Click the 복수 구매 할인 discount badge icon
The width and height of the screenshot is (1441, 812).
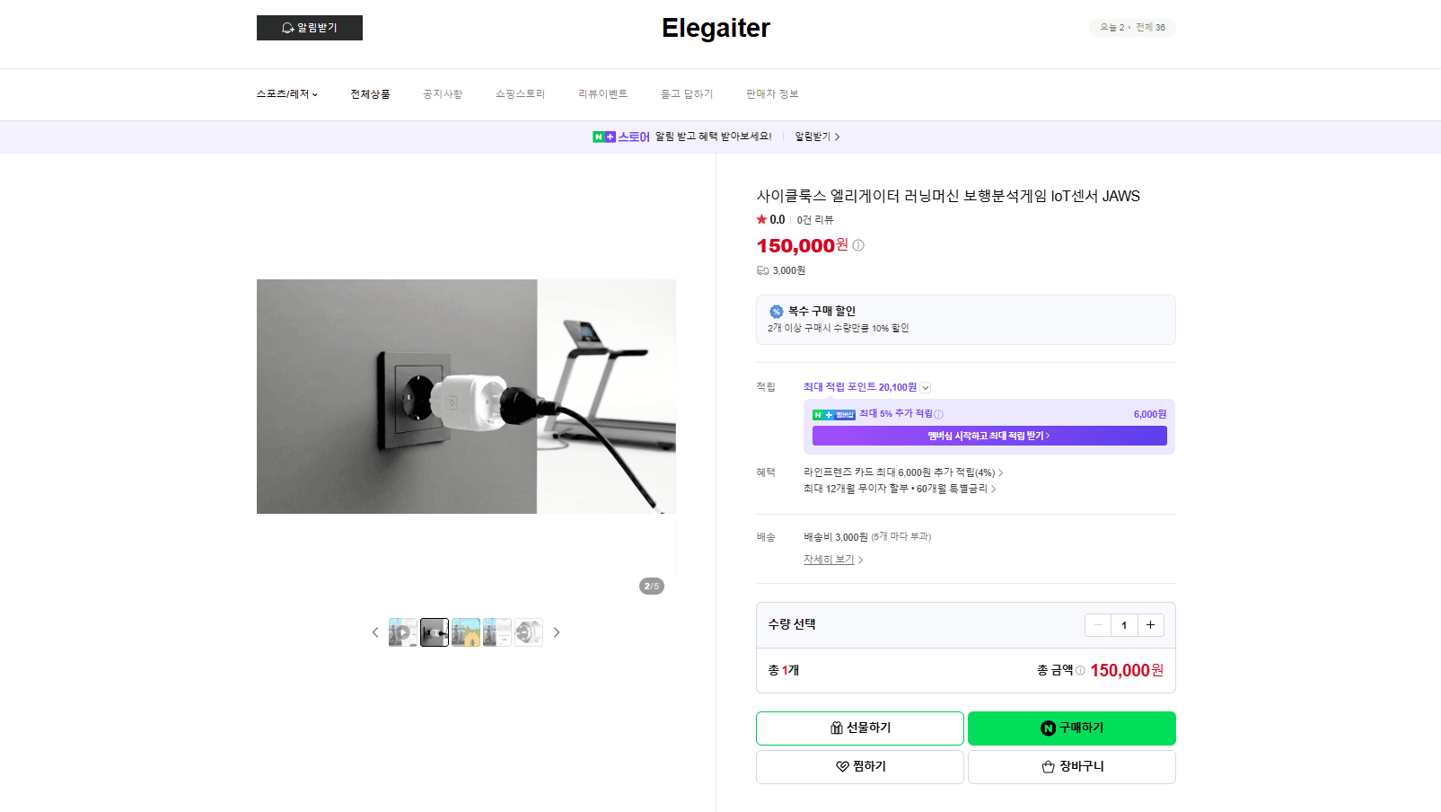[x=777, y=312]
